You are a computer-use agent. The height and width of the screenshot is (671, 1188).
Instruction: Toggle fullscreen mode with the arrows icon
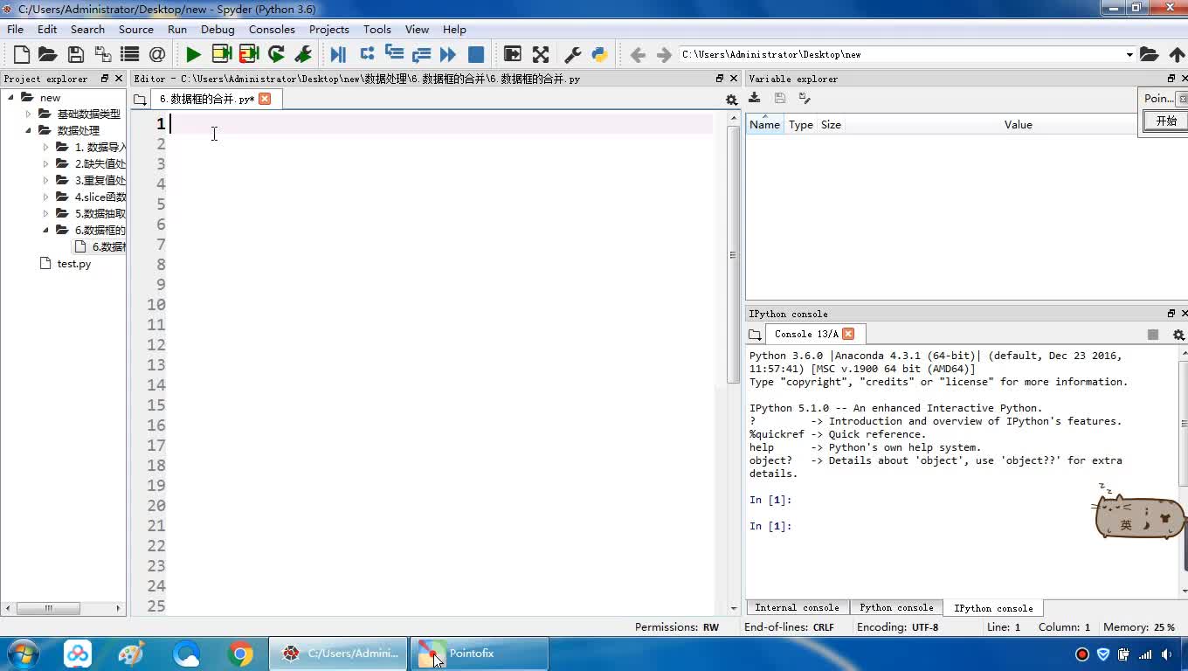[541, 54]
